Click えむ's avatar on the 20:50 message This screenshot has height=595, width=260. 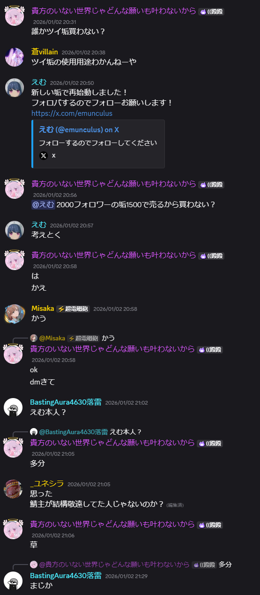point(14,88)
